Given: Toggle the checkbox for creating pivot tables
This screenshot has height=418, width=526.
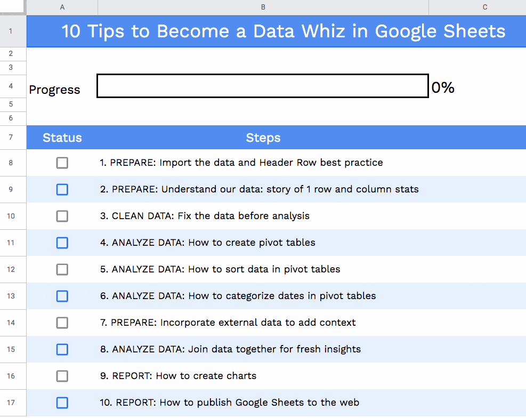Looking at the screenshot, I should point(62,243).
